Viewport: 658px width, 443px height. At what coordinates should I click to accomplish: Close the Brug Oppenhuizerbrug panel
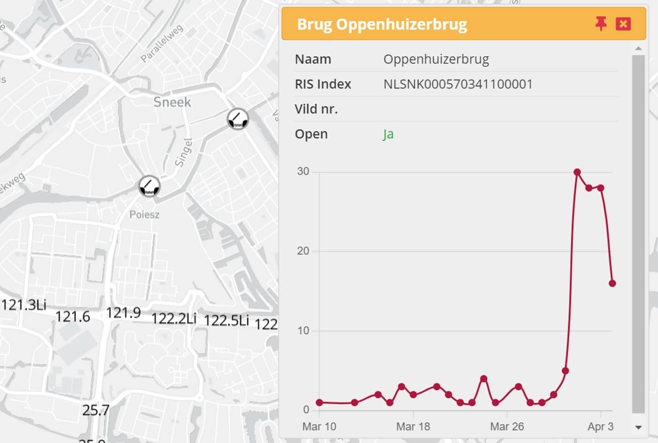[623, 23]
